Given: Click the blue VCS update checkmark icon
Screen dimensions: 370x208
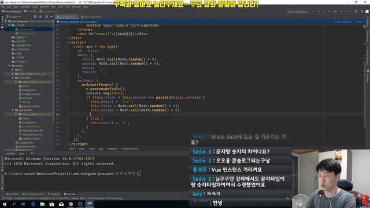Looking at the screenshot, I should point(341,12).
